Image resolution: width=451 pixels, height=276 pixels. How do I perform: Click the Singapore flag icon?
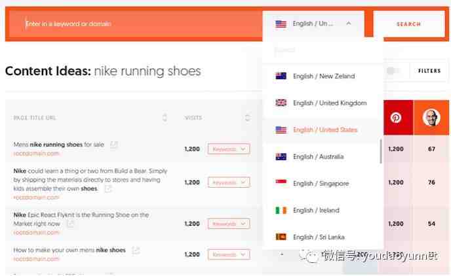click(281, 182)
